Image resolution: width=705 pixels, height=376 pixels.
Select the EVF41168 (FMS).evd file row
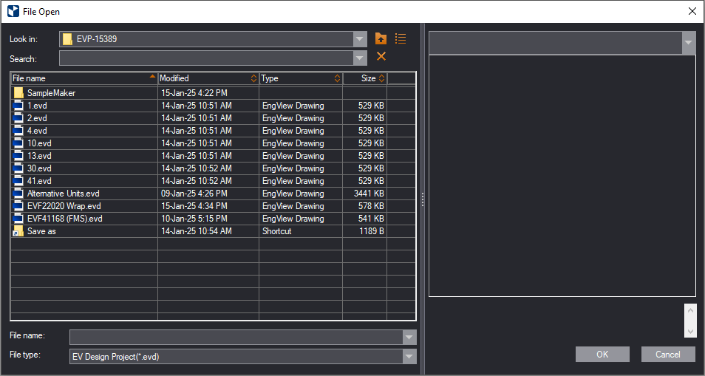(64, 219)
